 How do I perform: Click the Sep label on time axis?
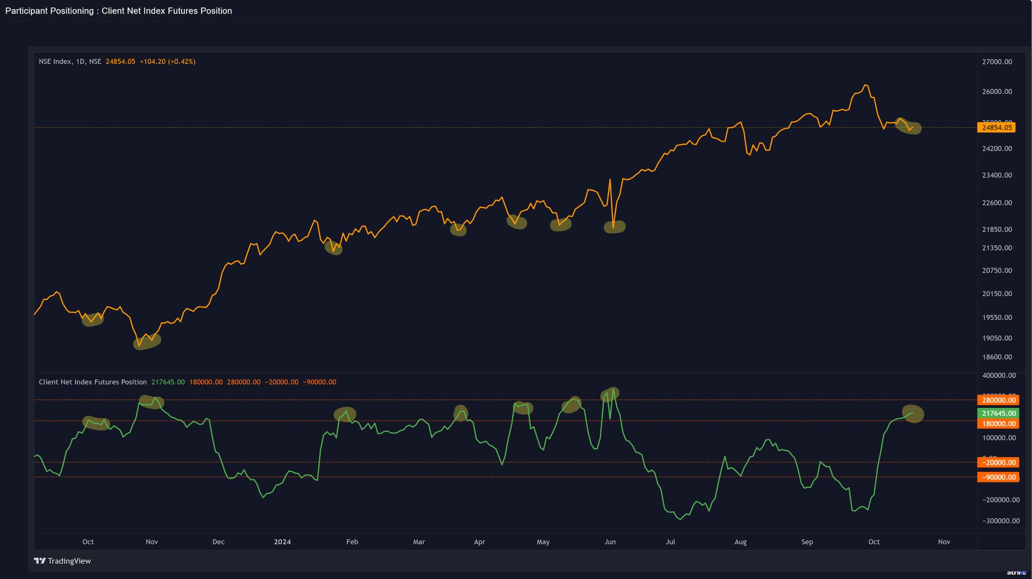point(807,542)
